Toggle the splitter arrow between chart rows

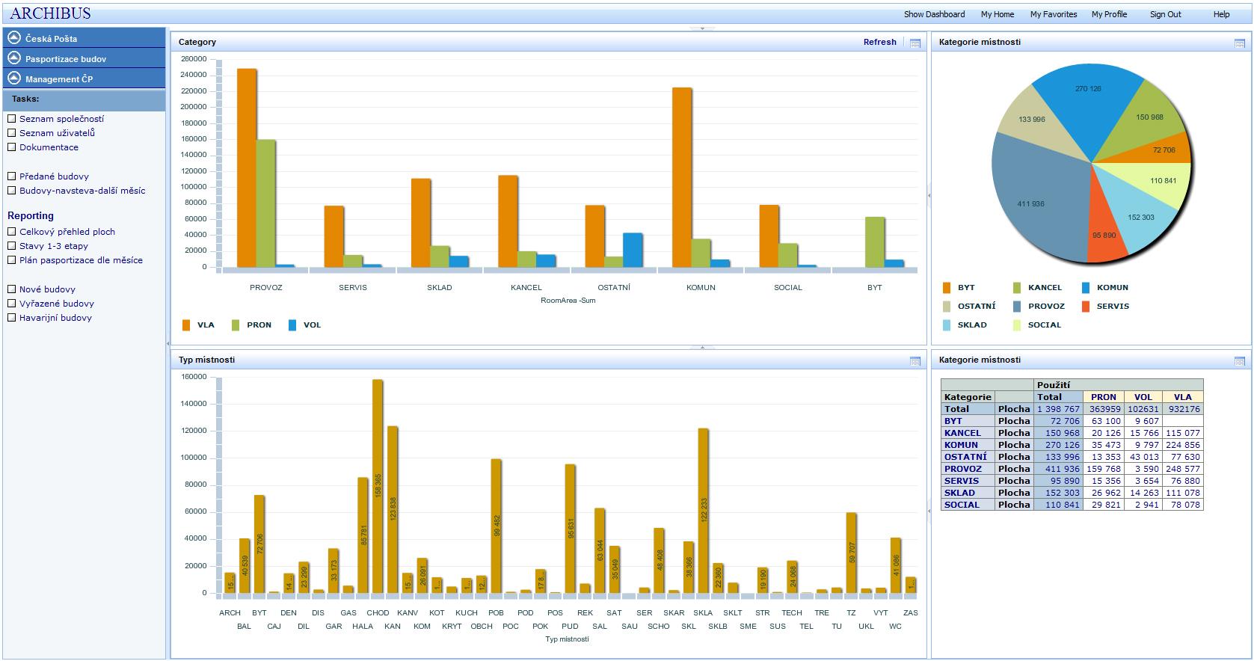pyautogui.click(x=701, y=347)
